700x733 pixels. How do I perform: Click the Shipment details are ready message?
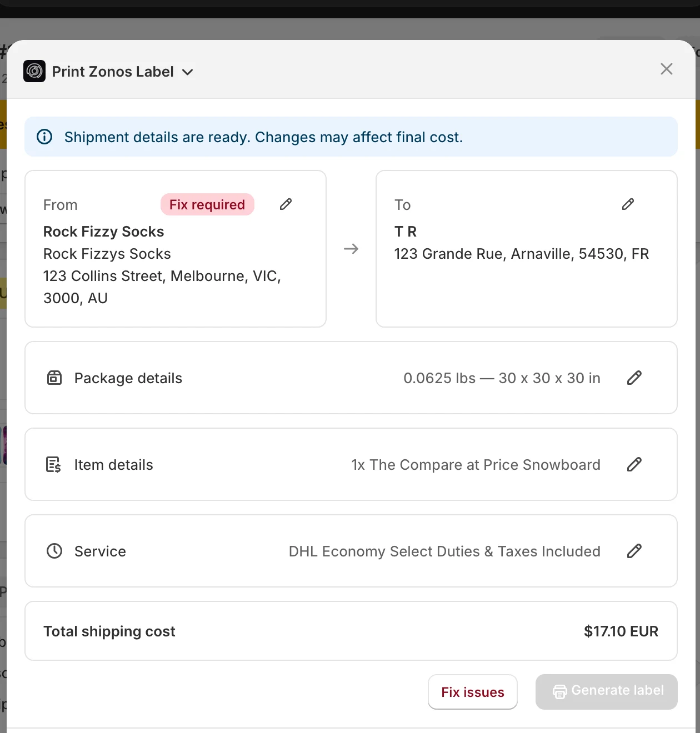coord(264,137)
